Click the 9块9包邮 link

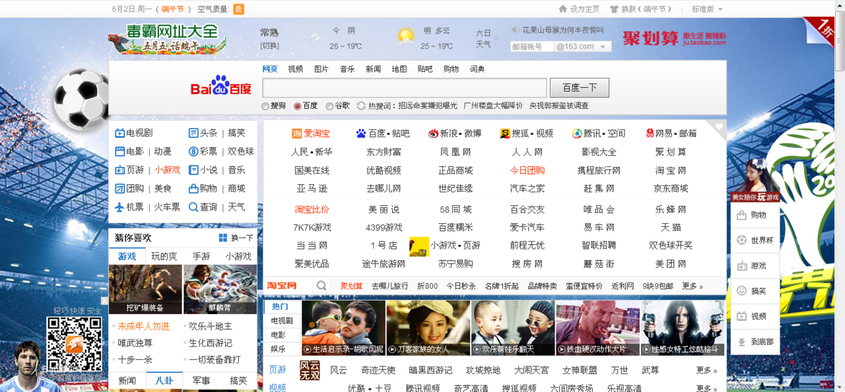point(658,286)
